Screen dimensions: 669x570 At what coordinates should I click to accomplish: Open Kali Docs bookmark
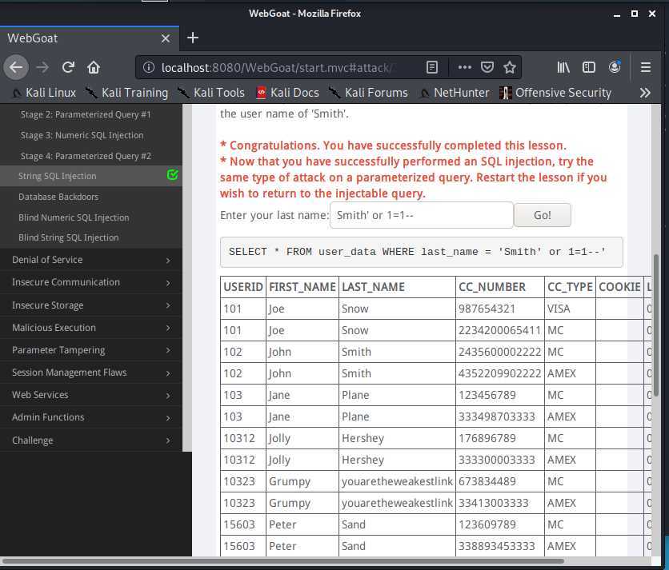287,93
